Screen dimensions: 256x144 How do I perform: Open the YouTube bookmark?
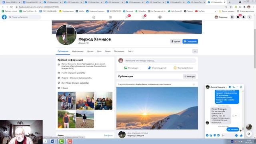200,11
